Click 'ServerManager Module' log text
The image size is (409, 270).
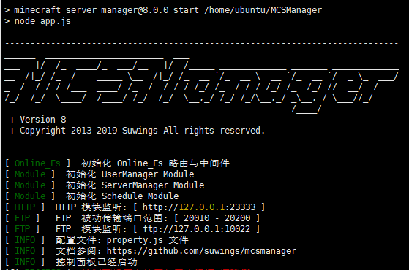[153, 185]
